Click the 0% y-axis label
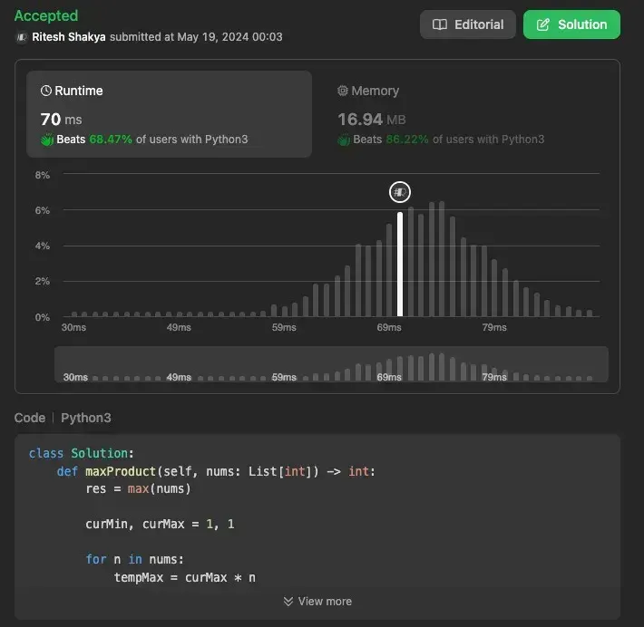Image resolution: width=644 pixels, height=627 pixels. pyautogui.click(x=42, y=317)
